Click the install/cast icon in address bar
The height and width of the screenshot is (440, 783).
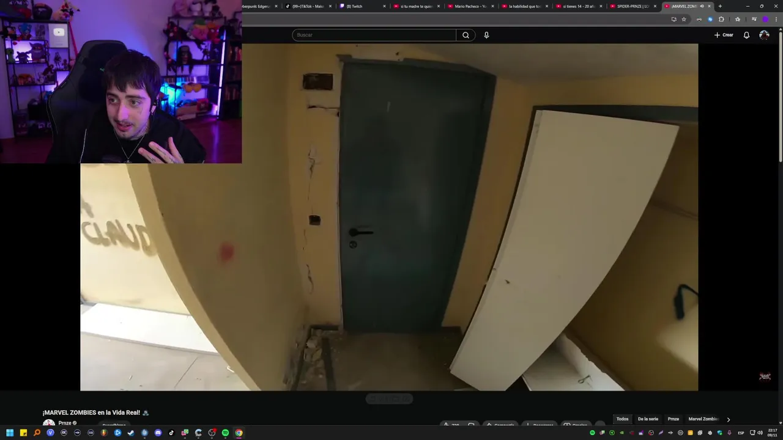tap(674, 19)
